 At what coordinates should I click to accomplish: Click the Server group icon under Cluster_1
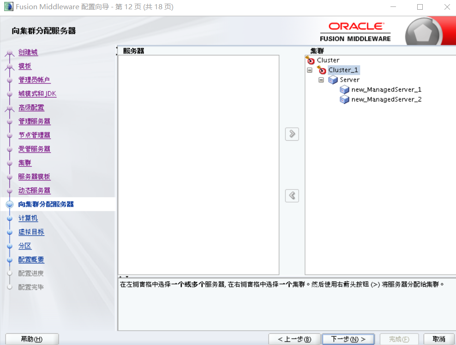[x=333, y=79]
